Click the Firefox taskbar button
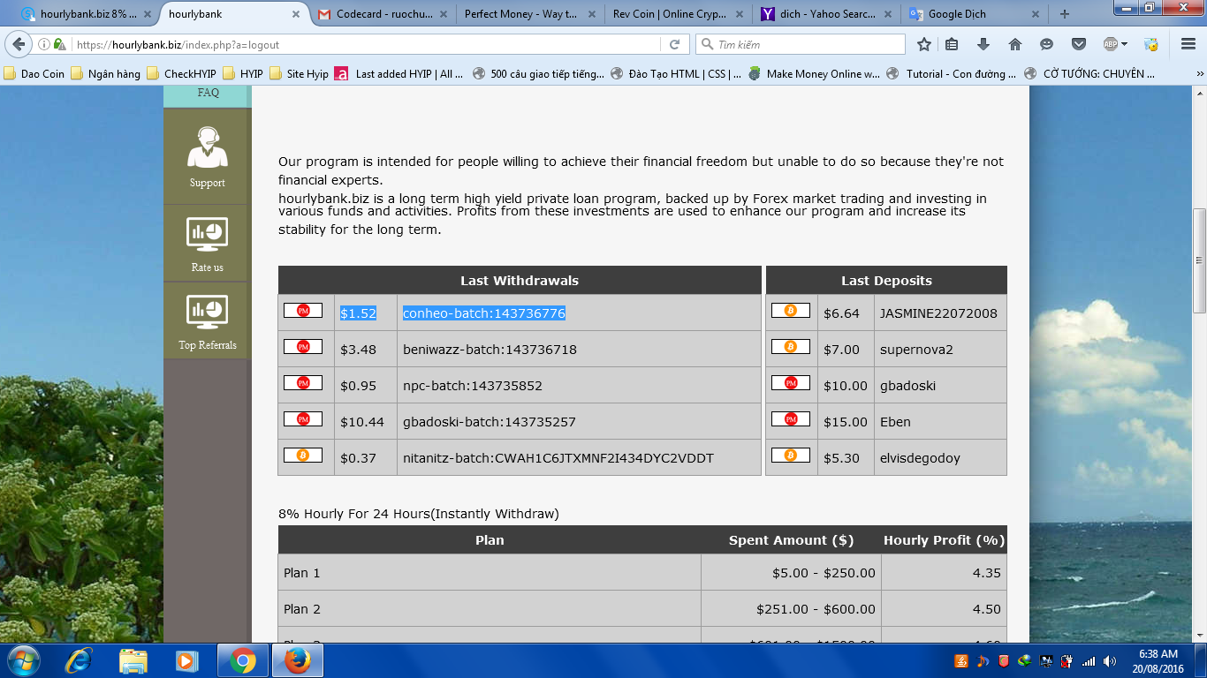1207x678 pixels. 298,660
